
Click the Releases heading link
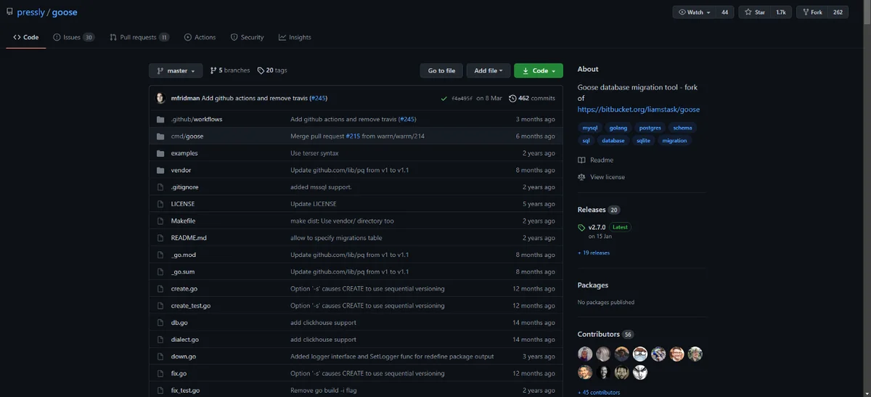point(599,210)
